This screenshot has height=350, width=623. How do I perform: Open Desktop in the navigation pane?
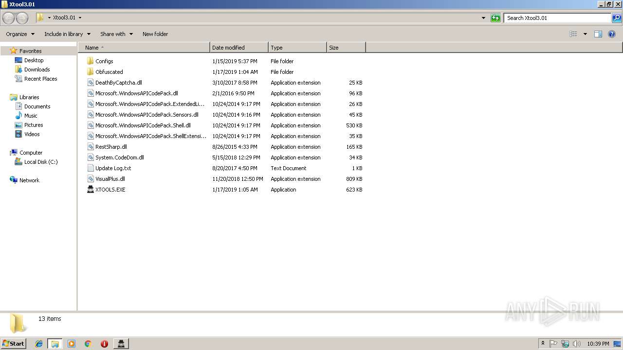point(34,60)
